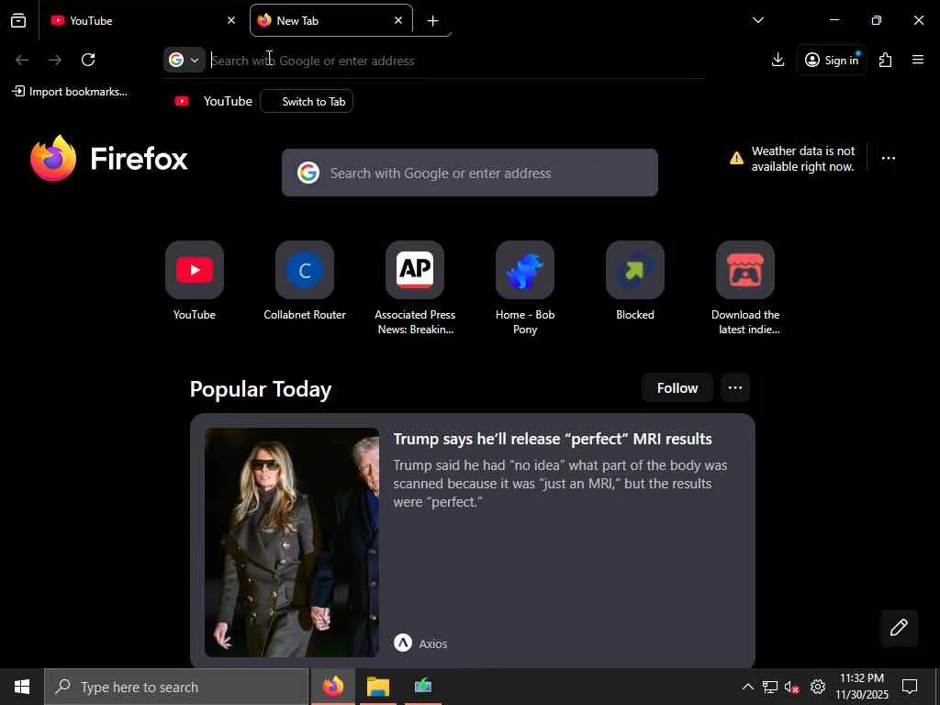Open the Firefox View icon in tab bar

[x=18, y=21]
